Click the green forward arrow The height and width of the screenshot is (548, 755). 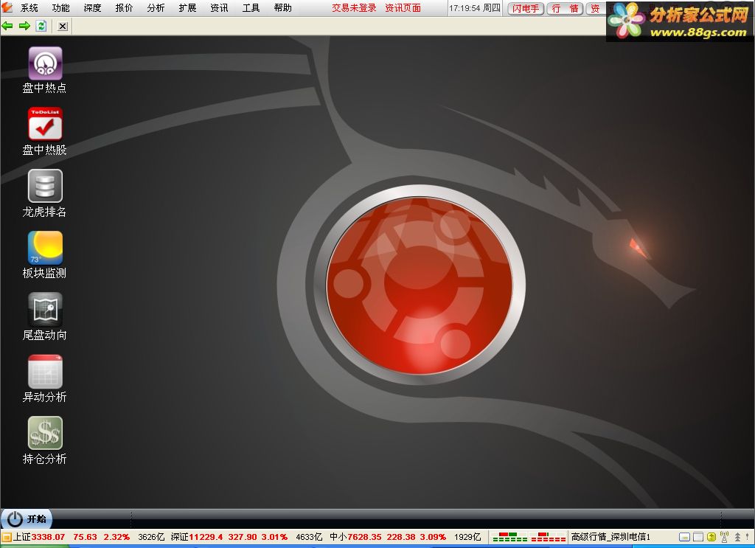click(x=24, y=26)
